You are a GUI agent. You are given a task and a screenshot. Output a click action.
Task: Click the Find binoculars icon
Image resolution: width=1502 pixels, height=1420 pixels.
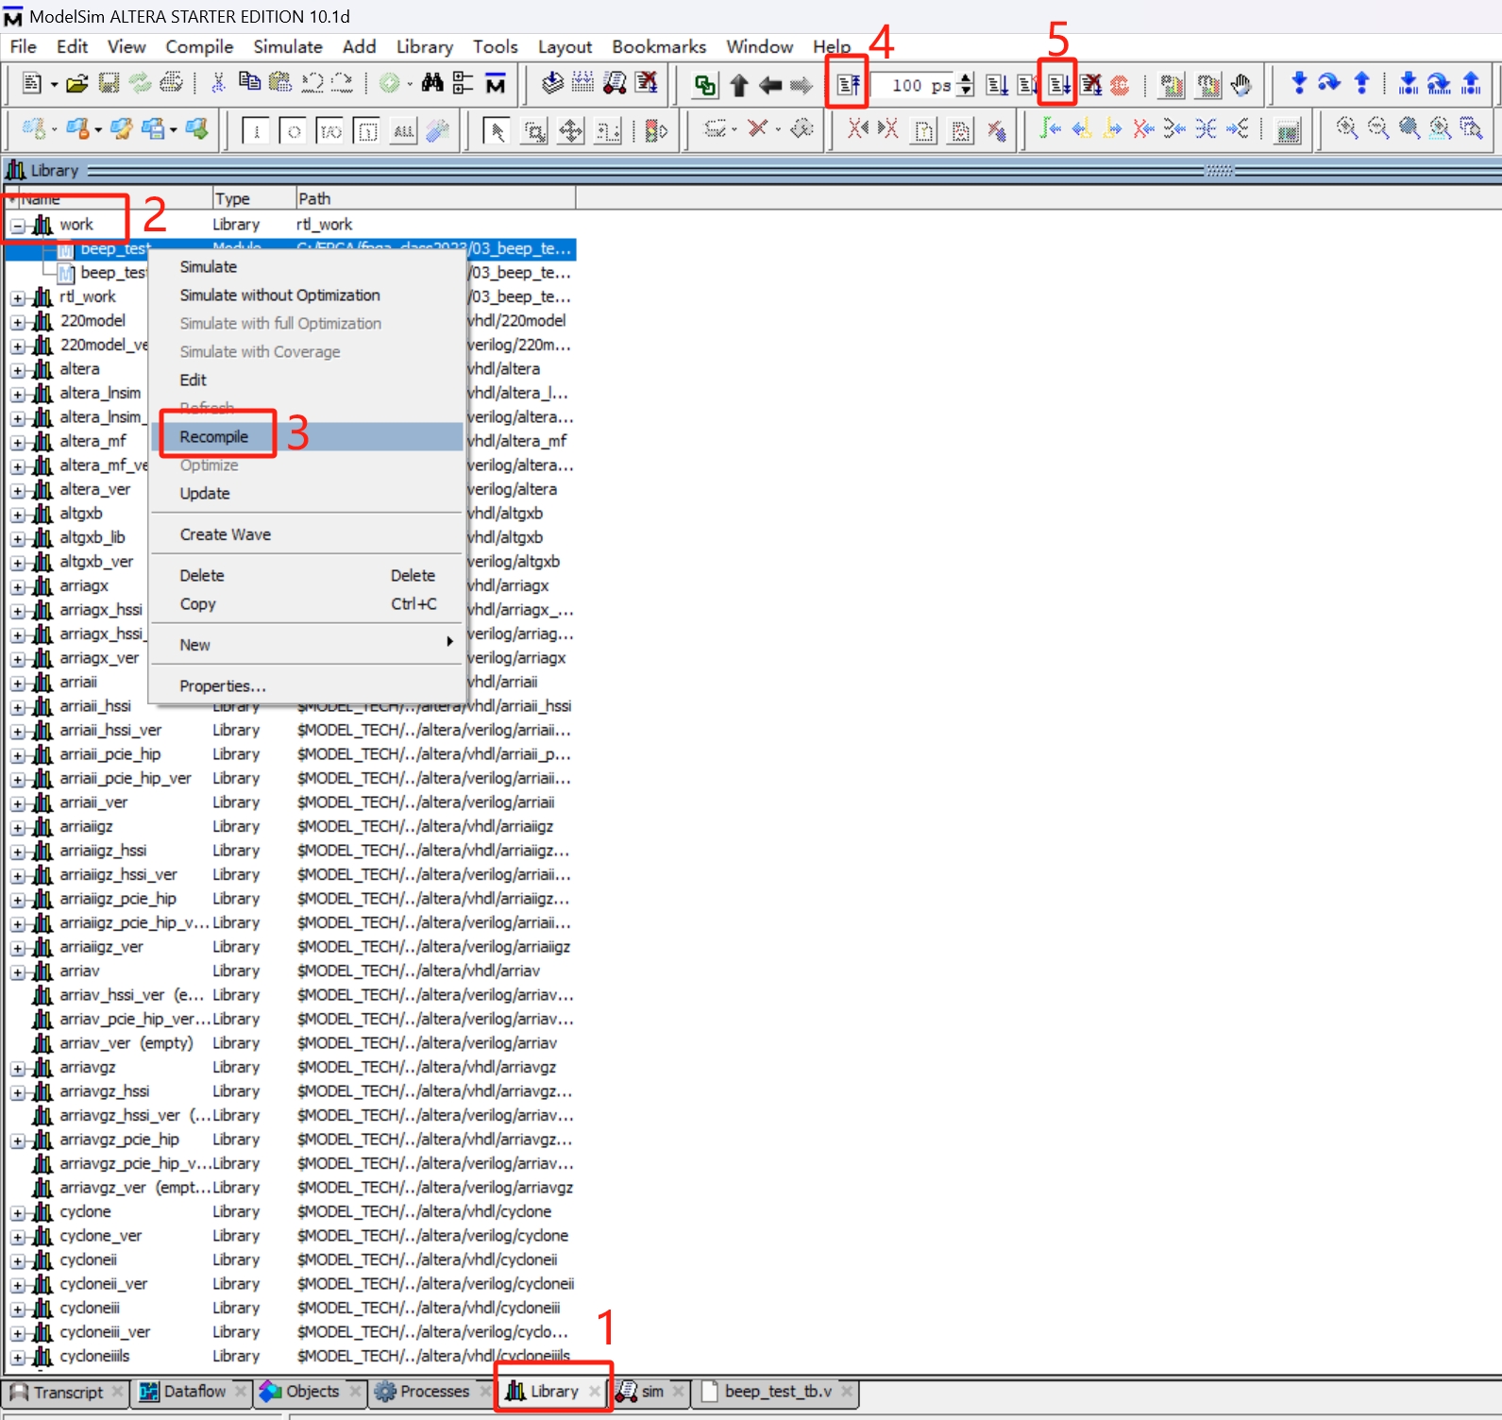[x=432, y=83]
